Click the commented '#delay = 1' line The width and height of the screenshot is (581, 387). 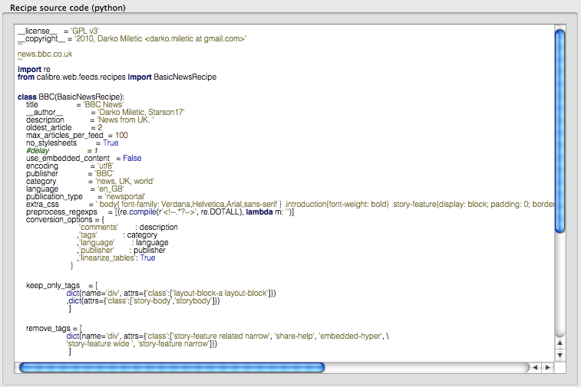[62, 150]
